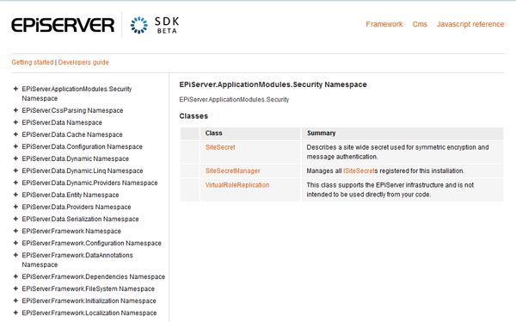Click the SDK Beta logo
The image size is (516, 322).
tap(155, 25)
